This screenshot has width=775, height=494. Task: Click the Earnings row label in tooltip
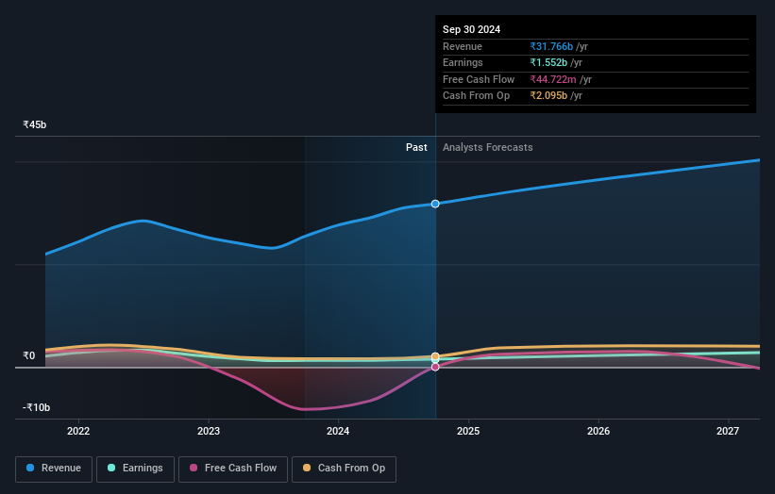coord(463,62)
